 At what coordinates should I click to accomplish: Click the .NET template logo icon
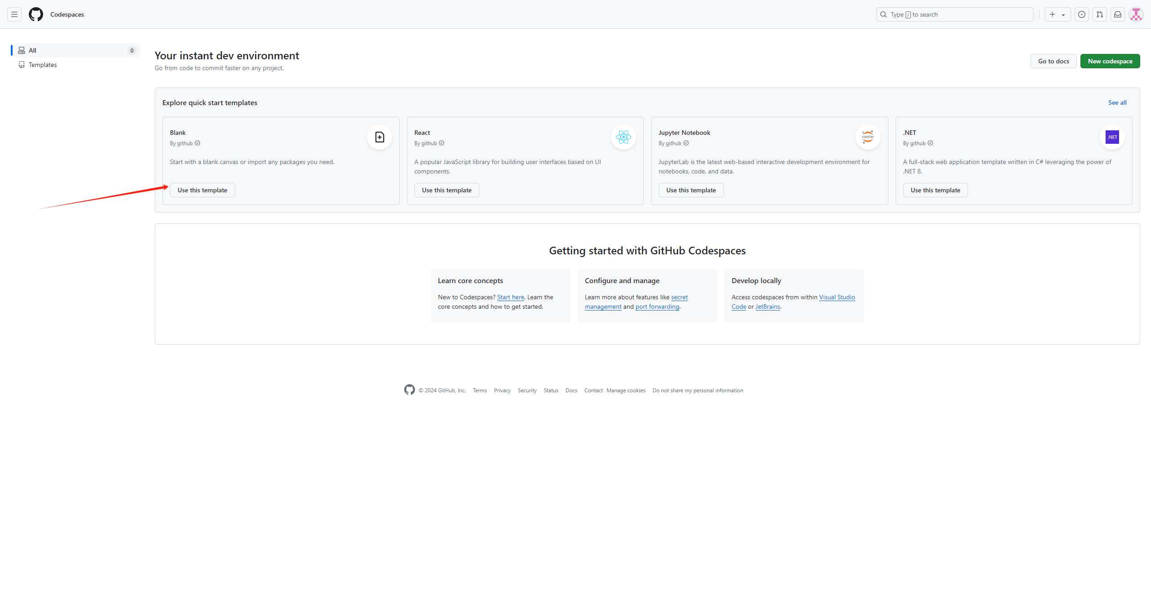[1112, 137]
